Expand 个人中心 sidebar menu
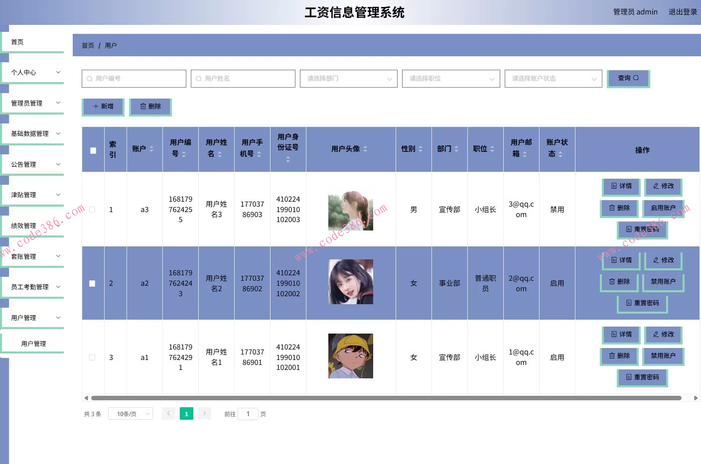The height and width of the screenshot is (464, 701). coord(33,72)
